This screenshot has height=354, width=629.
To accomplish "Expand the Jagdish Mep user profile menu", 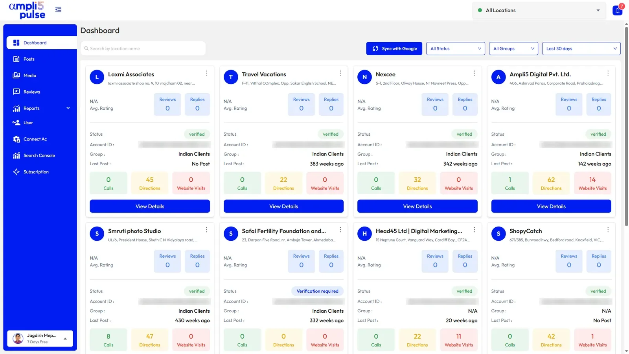I will tap(40, 339).
